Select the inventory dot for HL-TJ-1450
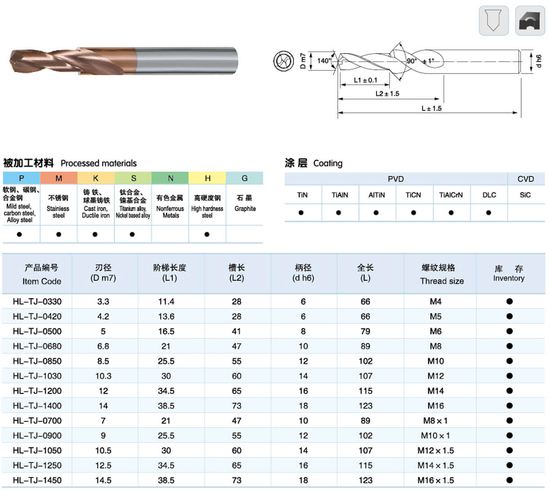This screenshot has width=549, height=491. [509, 480]
